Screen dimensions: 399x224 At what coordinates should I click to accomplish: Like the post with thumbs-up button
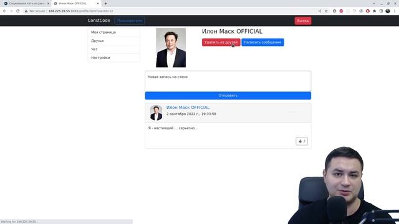tap(302, 141)
